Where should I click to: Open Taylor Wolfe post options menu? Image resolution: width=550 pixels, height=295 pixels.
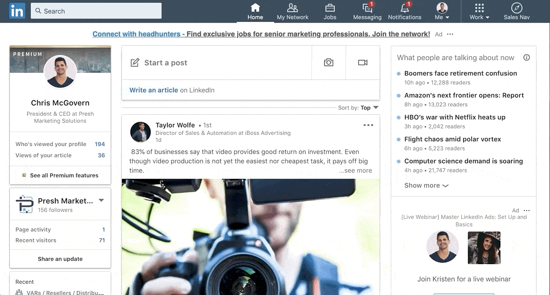[368, 125]
